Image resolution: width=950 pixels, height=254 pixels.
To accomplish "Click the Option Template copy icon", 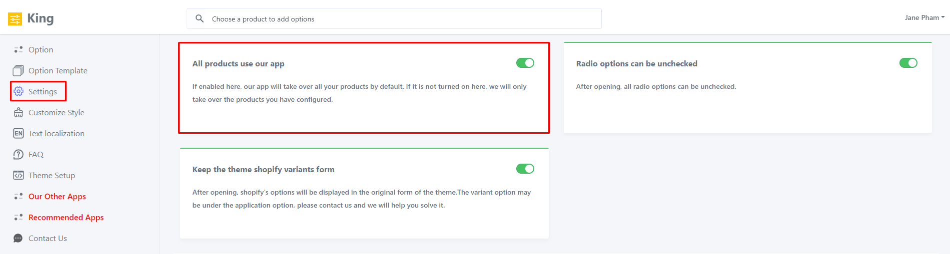I will (19, 70).
